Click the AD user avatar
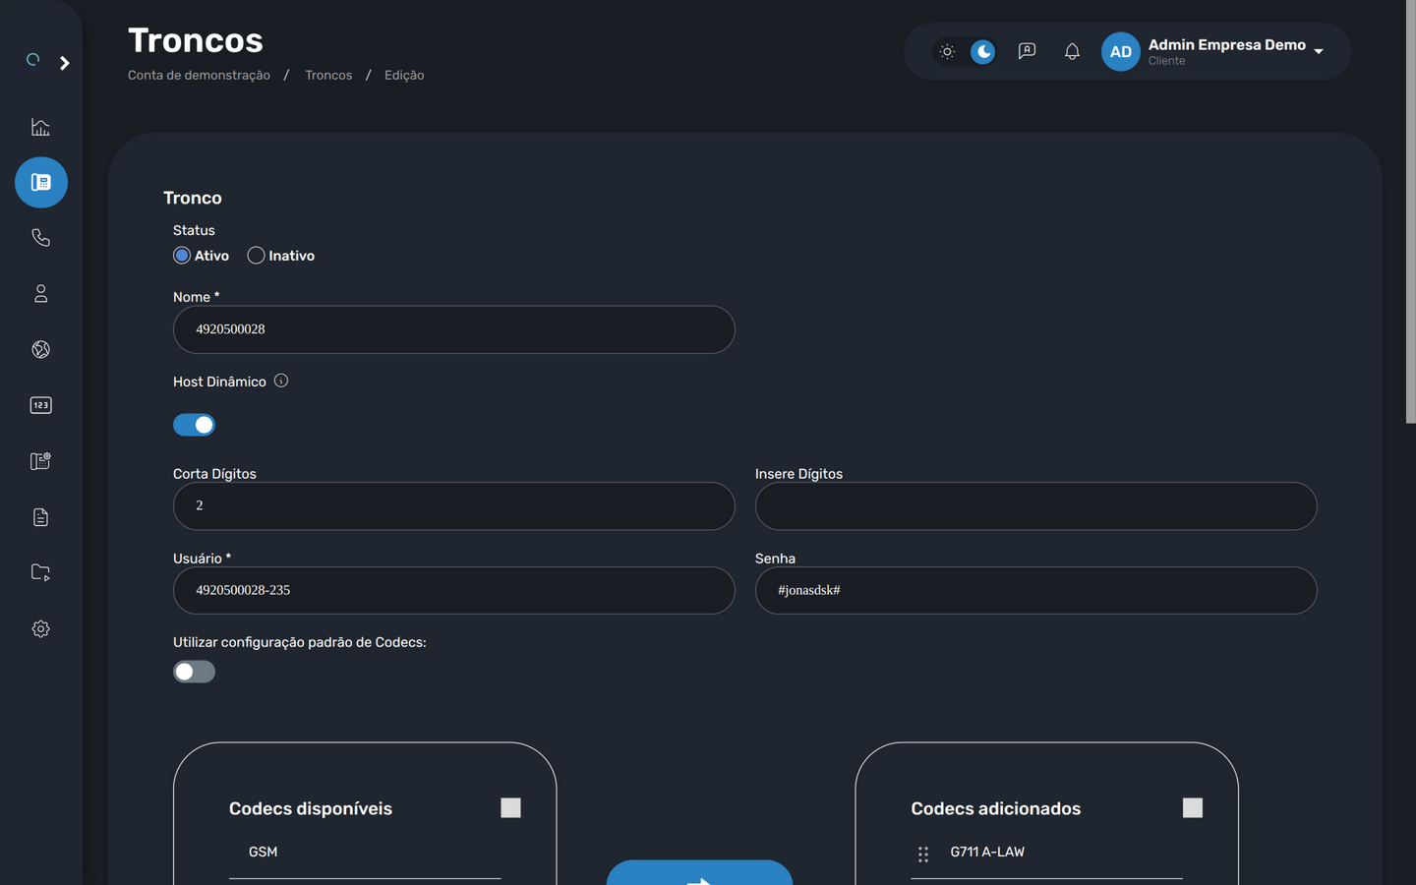This screenshot has width=1416, height=885. pyautogui.click(x=1121, y=52)
